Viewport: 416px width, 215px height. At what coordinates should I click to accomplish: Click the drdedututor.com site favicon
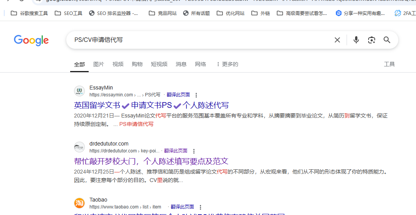(x=79, y=147)
